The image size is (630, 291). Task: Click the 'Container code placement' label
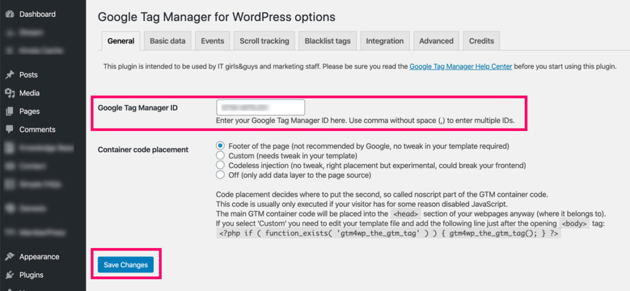(143, 149)
